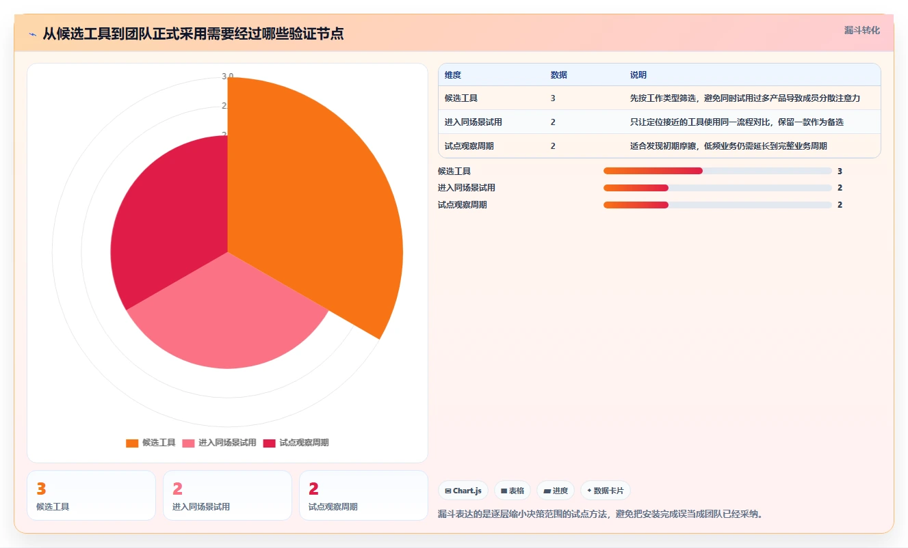Toggle the 候选工具 legend entry

[x=151, y=443]
